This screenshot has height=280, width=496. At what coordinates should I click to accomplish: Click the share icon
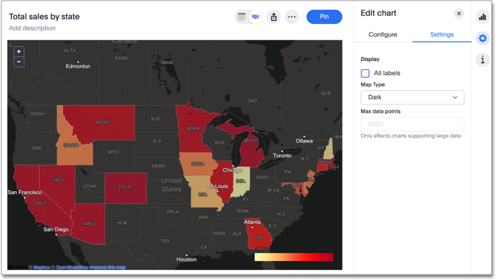(x=274, y=17)
